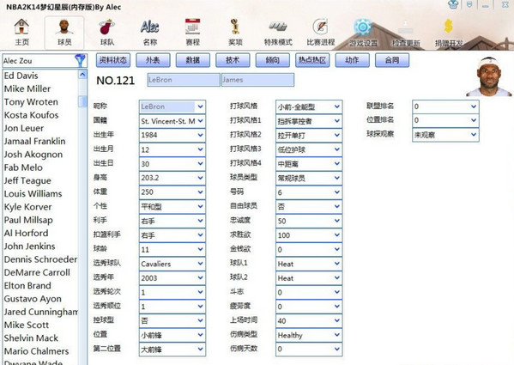Image resolution: width=514 pixels, height=365 pixels.
Task: Select Dennis Schroeder in player list
Action: pos(40,259)
